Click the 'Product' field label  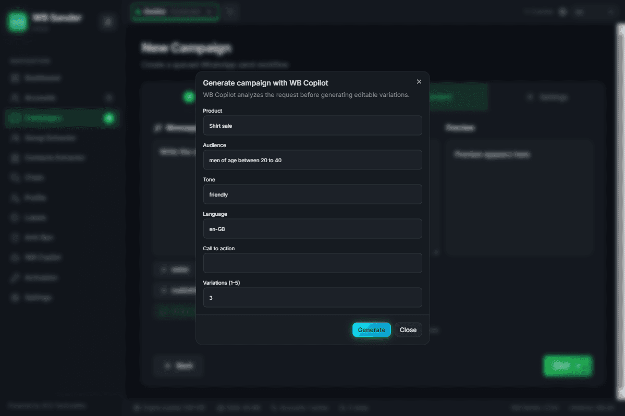pos(213,111)
